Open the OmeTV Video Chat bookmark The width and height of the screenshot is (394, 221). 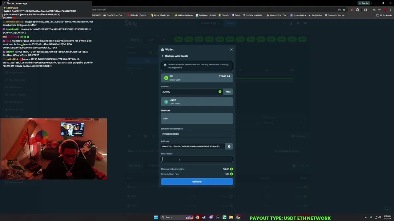[114, 15]
